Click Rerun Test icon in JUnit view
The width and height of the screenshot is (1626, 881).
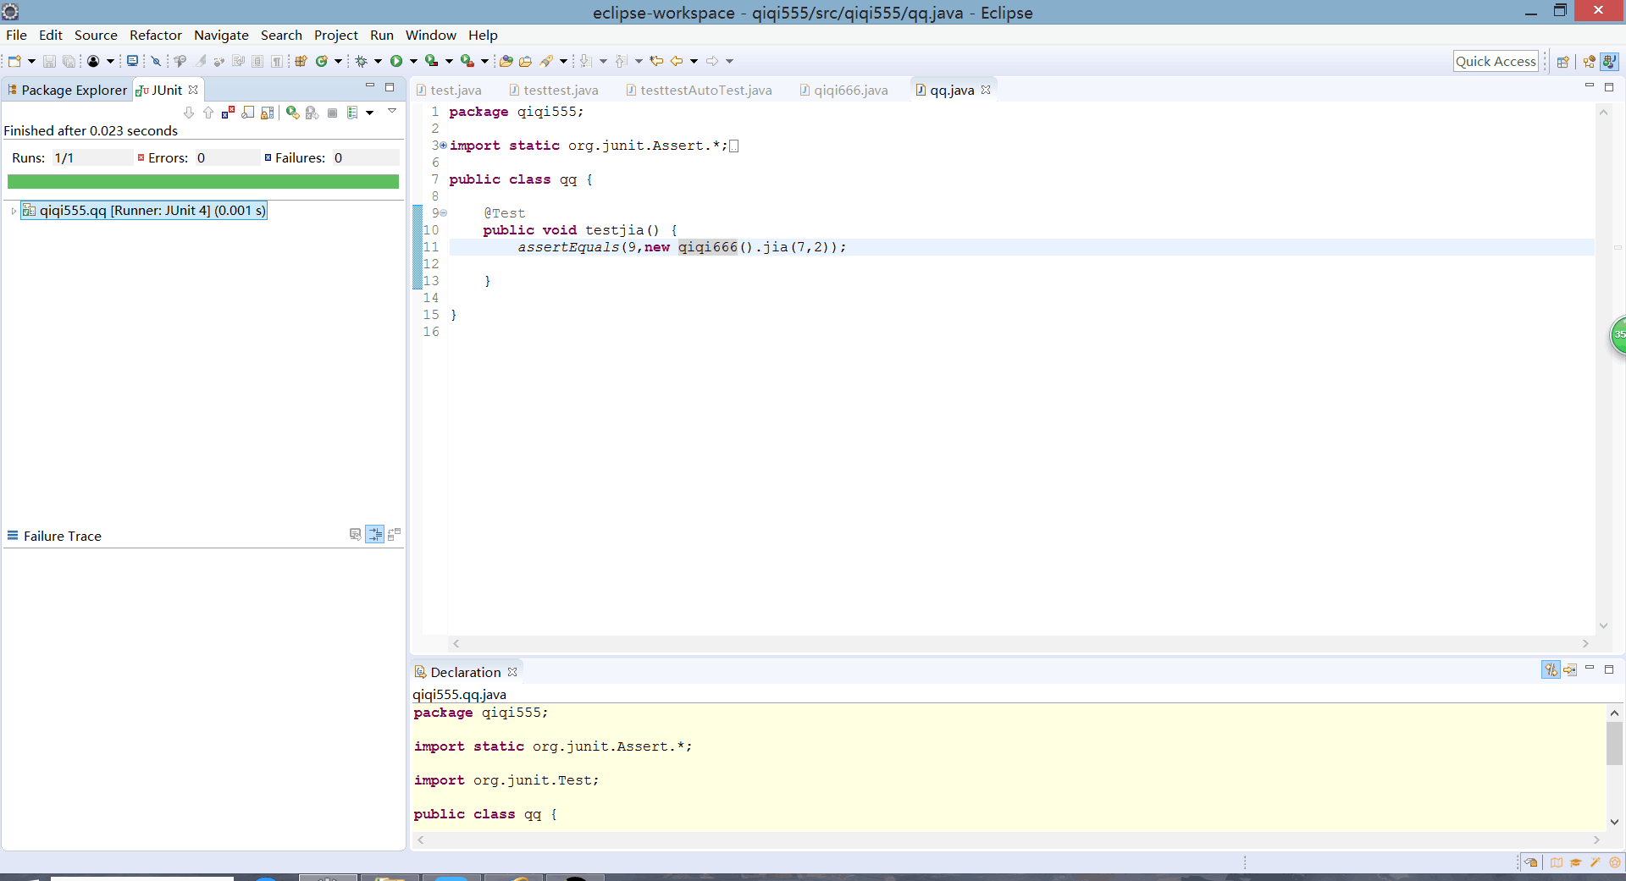(x=292, y=113)
